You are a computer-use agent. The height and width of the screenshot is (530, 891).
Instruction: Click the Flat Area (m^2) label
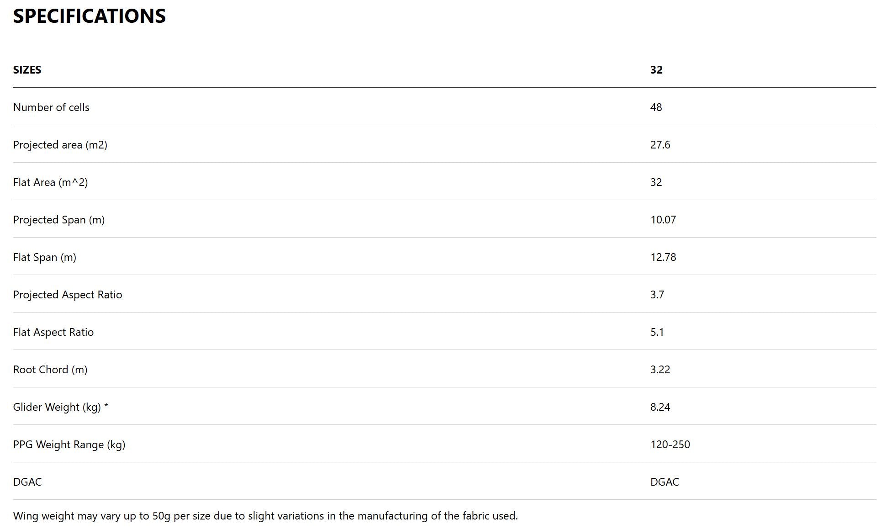click(50, 182)
